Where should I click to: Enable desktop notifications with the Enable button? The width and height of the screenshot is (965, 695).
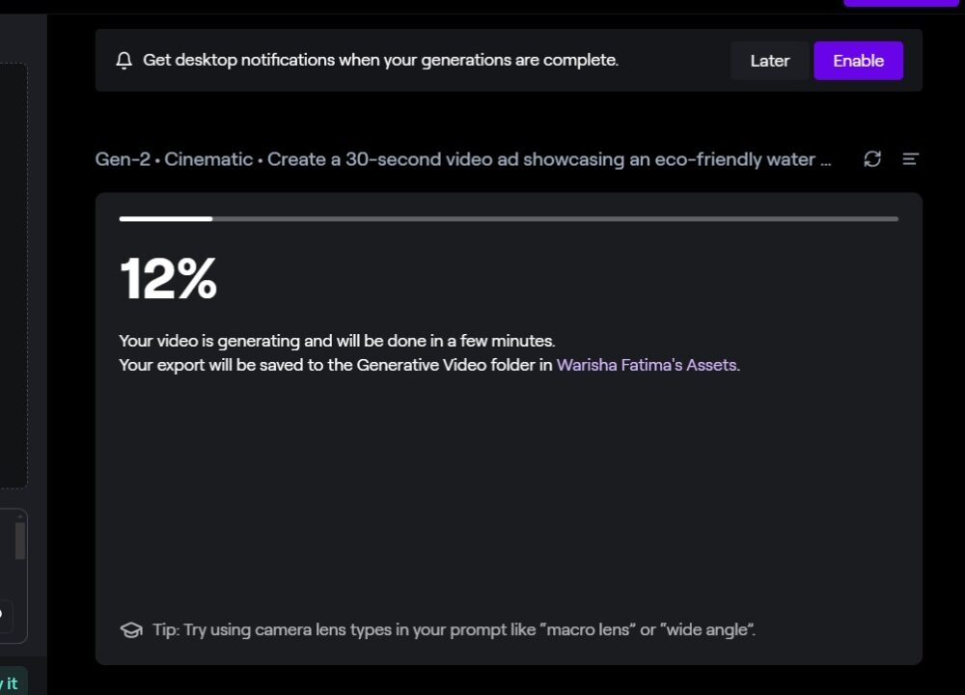tap(858, 60)
